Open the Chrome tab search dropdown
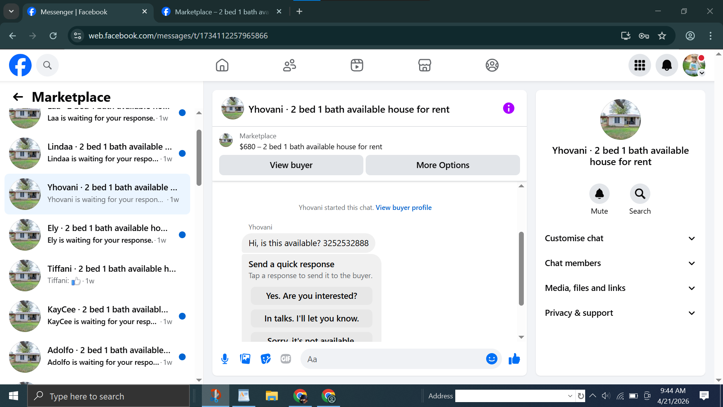The image size is (723, 407). click(x=11, y=12)
